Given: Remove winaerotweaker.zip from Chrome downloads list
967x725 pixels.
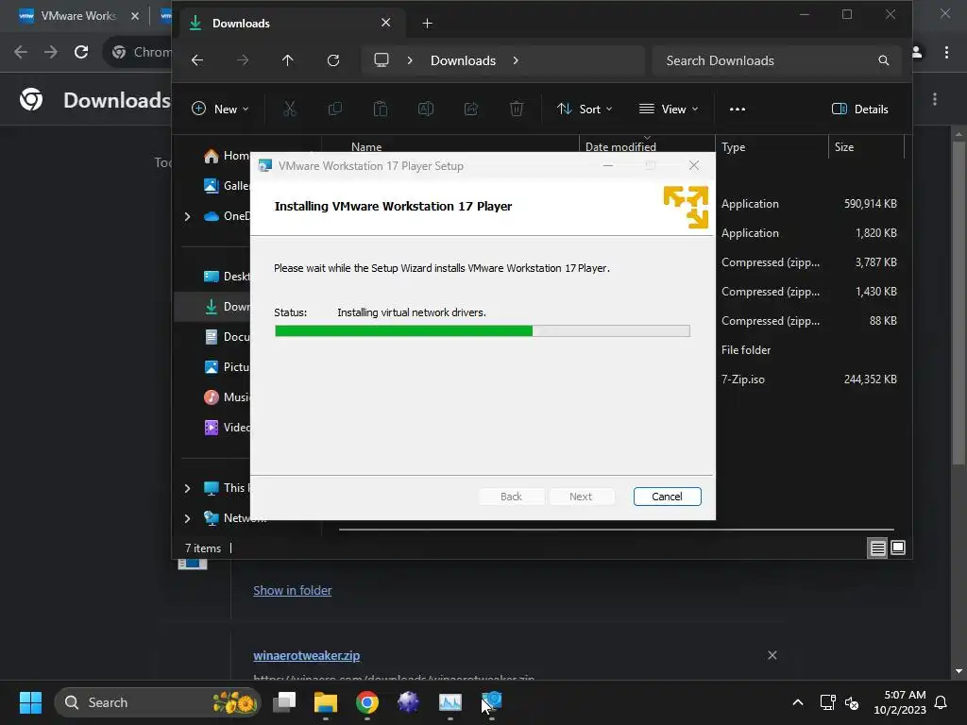Looking at the screenshot, I should click(x=772, y=655).
